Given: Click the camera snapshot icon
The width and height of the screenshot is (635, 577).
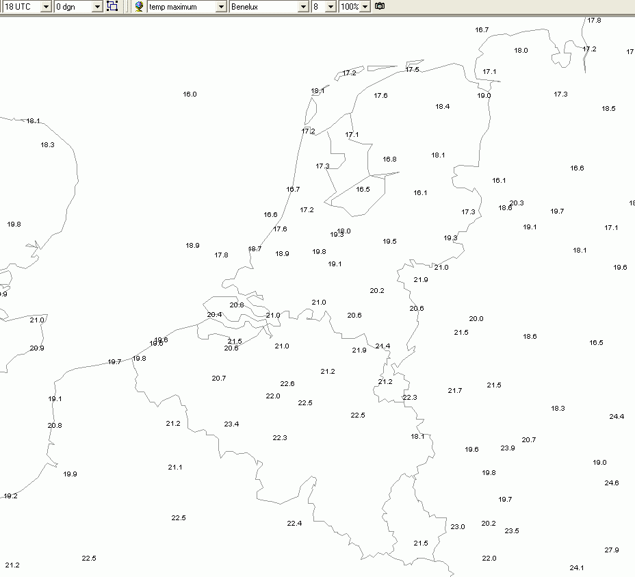Looking at the screenshot, I should 380,6.
